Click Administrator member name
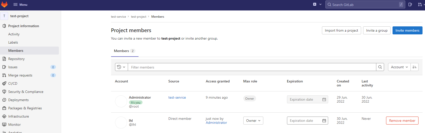The width and height of the screenshot is (425, 133). pos(140,97)
